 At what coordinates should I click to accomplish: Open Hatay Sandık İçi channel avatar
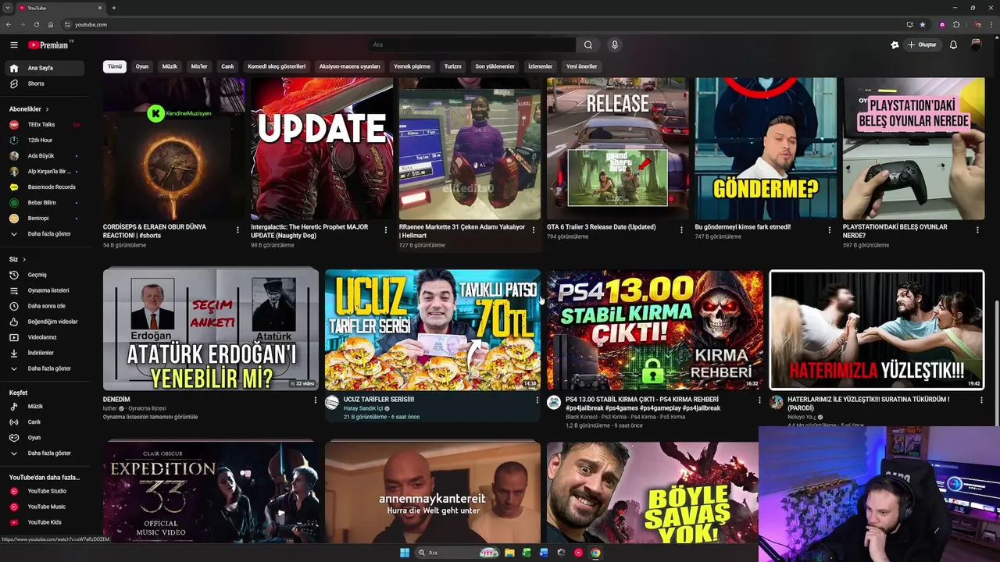(x=332, y=403)
